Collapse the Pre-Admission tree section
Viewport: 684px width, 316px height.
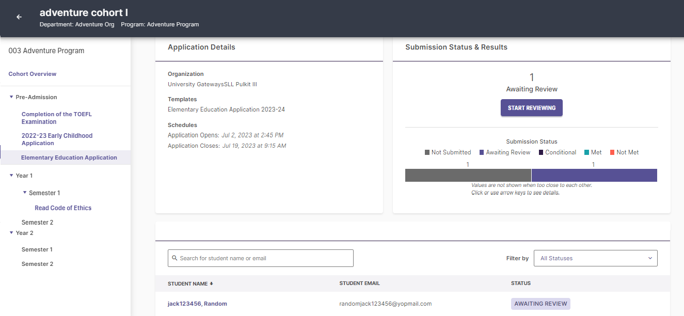coord(11,97)
